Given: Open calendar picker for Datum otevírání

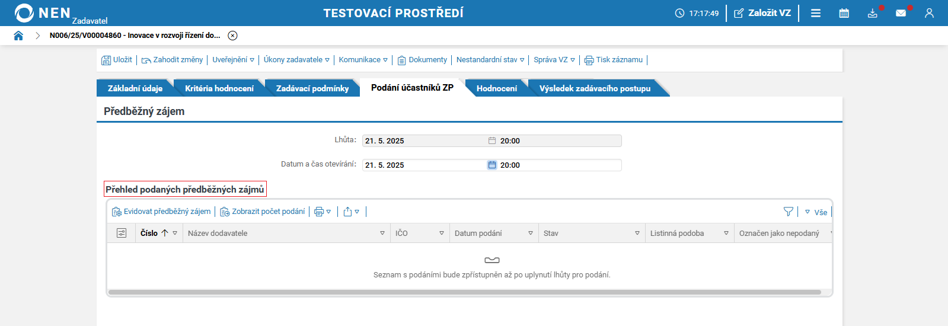Looking at the screenshot, I should (x=492, y=165).
